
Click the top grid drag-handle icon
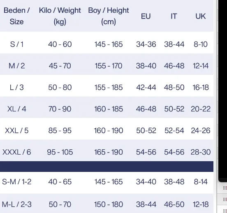[x=225, y=188]
